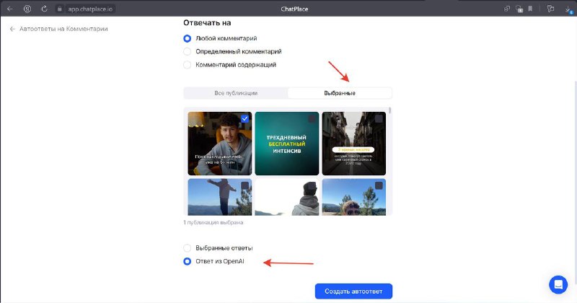Open the downloads arrow icon
Image resolution: width=577 pixels, height=303 pixels.
pyautogui.click(x=569, y=9)
